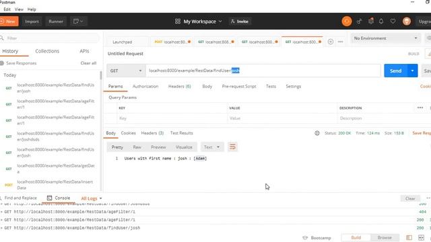Clear all history entries
Image resolution: width=431 pixels, height=242 pixels.
point(88,63)
